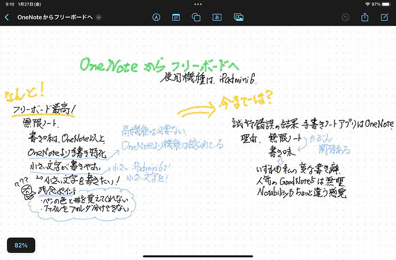
Task: Create a new board
Action: coord(384,17)
